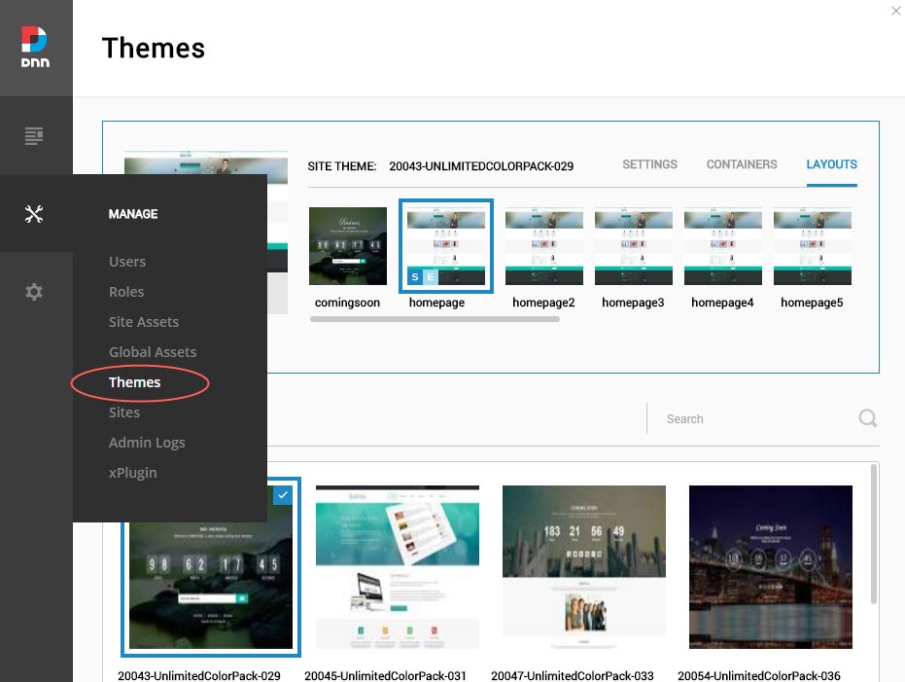Click the S icon on homepage layout
Viewport: 905px width, 682px height.
pyautogui.click(x=414, y=276)
